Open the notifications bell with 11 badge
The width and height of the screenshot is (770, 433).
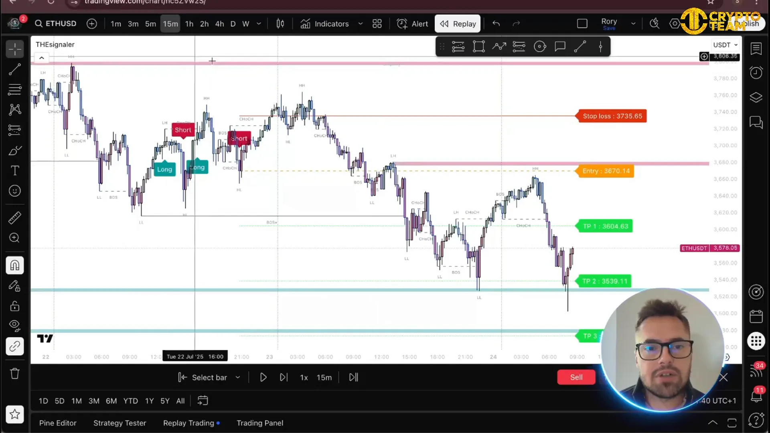[756, 396]
